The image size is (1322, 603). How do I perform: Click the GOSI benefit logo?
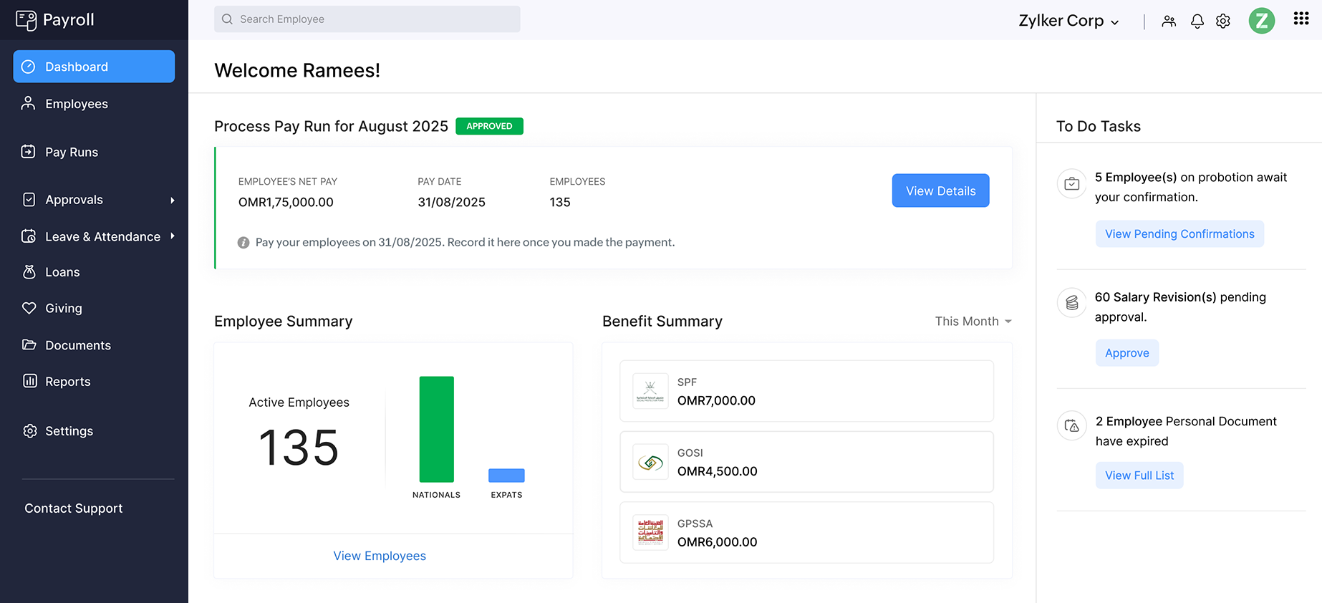650,463
